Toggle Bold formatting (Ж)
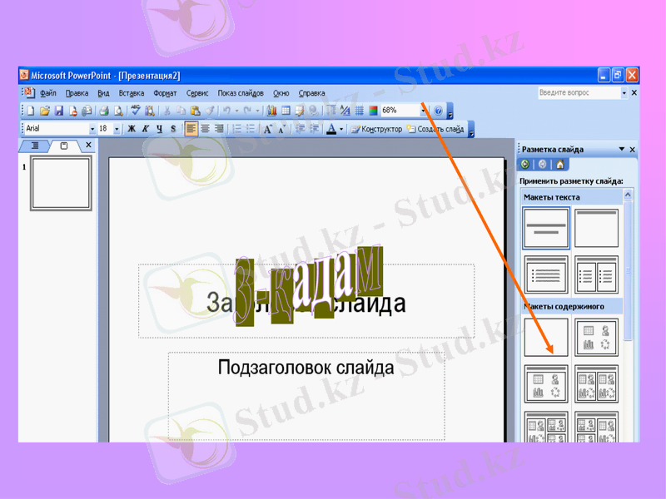 pos(131,130)
